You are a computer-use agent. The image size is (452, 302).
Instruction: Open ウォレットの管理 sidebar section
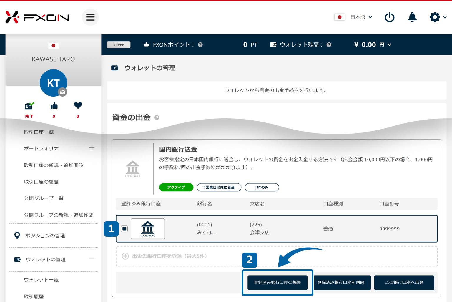(46, 259)
